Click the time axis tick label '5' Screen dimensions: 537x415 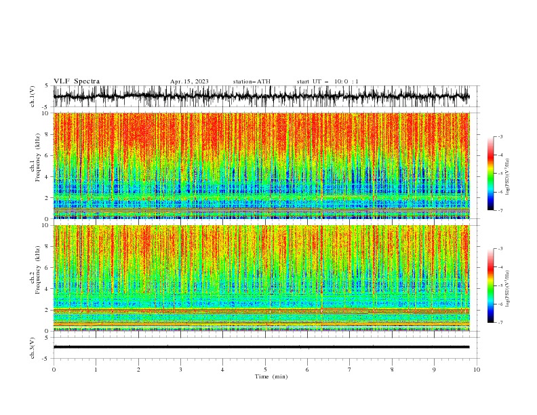pos(265,370)
